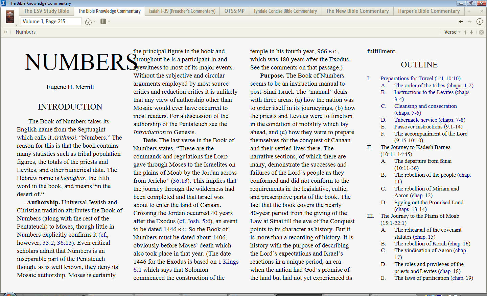Follow the chap. 16 Korah link
487x296 pixels.
click(459, 244)
